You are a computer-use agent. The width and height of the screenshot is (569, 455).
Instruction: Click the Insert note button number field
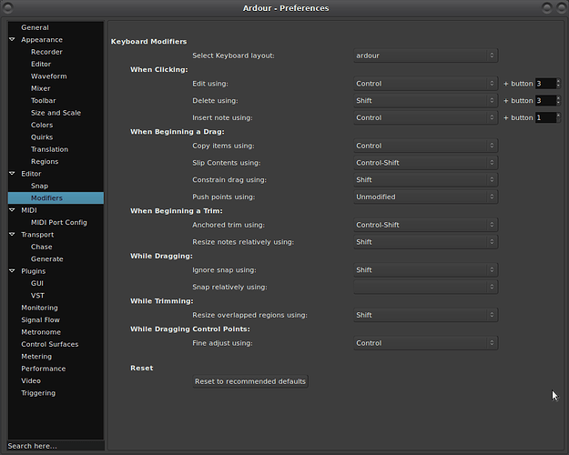[544, 117]
